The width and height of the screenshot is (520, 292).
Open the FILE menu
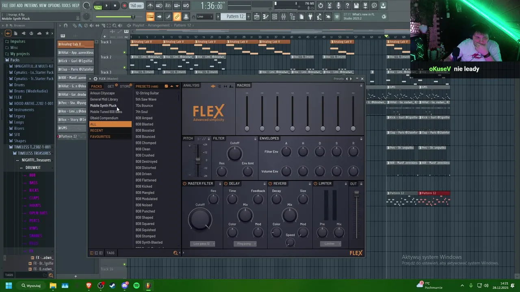point(5,6)
